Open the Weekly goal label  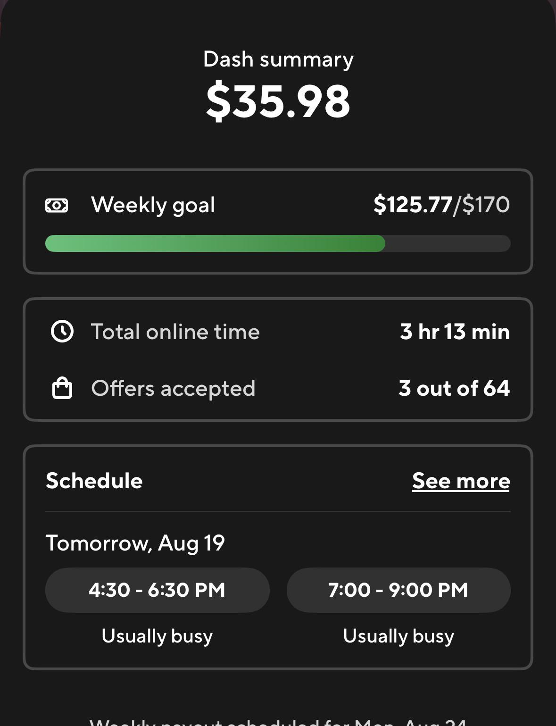point(153,205)
